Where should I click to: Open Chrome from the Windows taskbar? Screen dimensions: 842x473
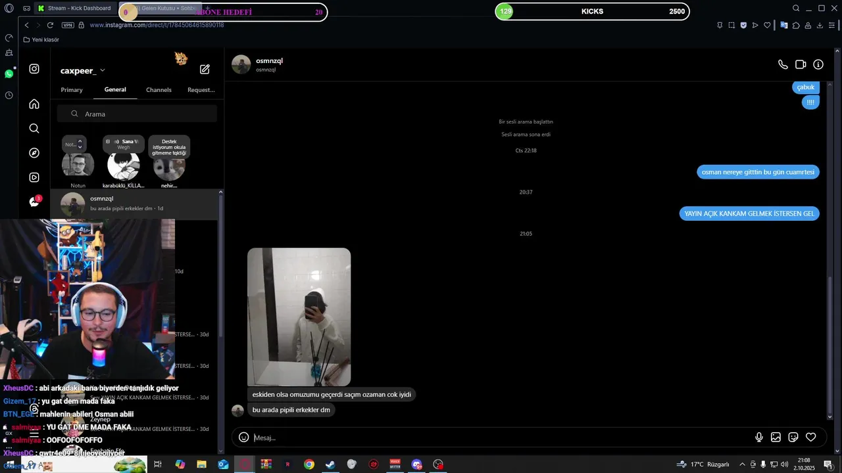point(309,464)
